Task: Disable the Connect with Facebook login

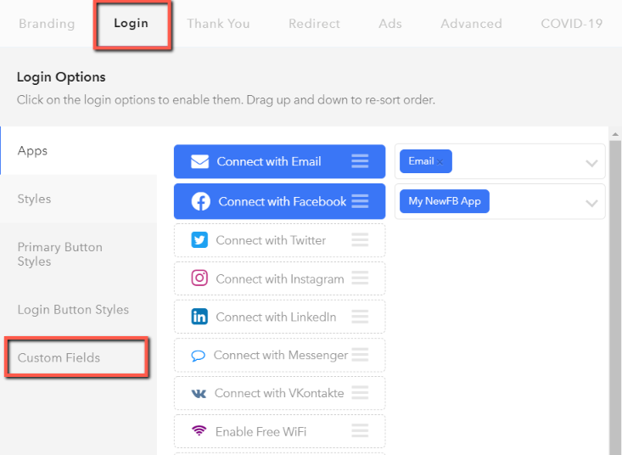Action: click(x=280, y=201)
